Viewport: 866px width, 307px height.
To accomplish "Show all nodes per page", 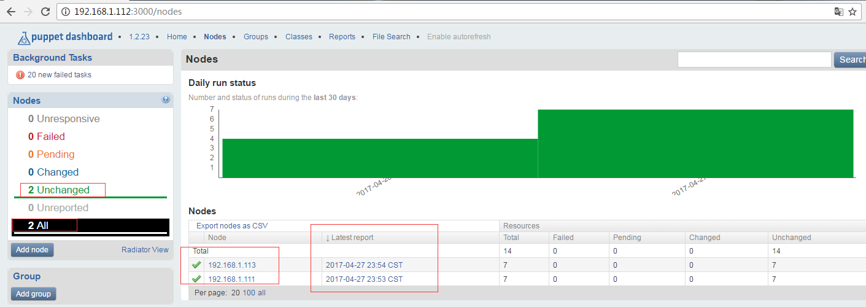I will coord(261,293).
